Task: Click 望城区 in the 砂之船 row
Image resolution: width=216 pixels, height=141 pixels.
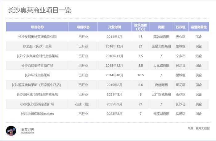Action: click(x=181, y=46)
